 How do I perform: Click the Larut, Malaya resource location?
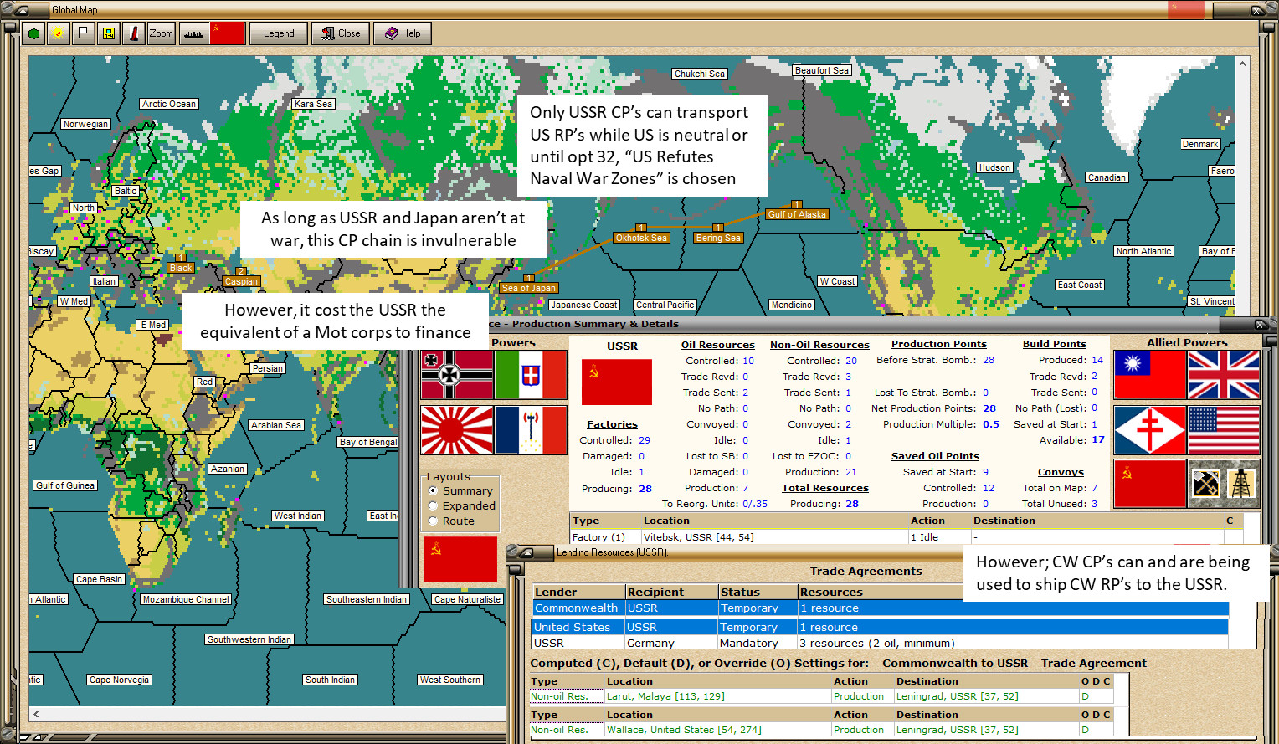click(665, 696)
